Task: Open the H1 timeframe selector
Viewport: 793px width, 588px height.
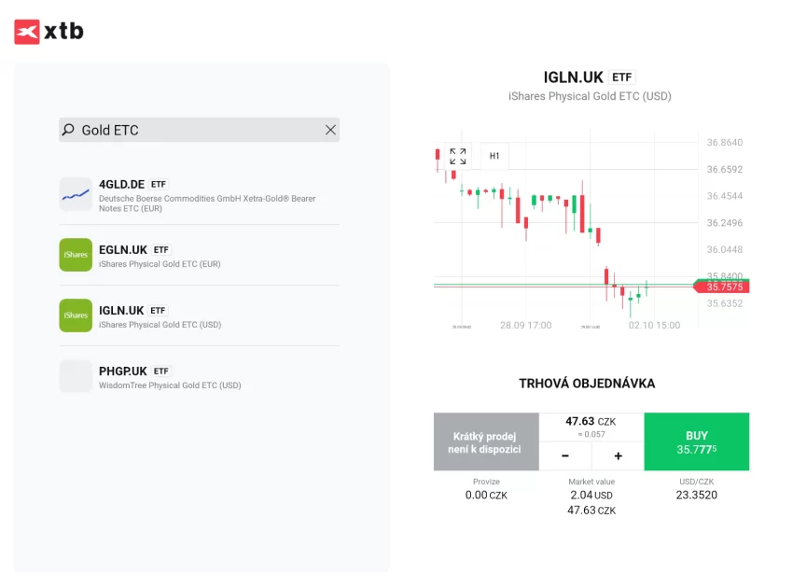Action: 494,156
